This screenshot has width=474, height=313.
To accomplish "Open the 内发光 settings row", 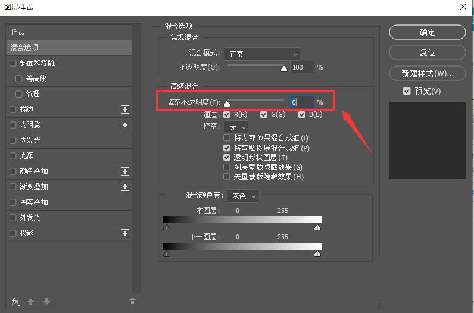I will pyautogui.click(x=69, y=140).
